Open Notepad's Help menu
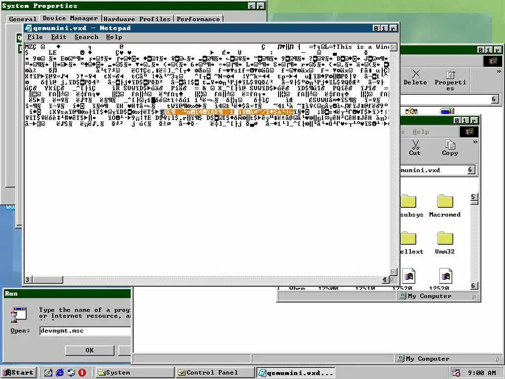 point(114,37)
